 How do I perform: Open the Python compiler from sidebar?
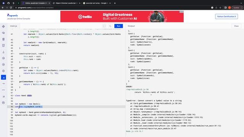coord(3,27)
